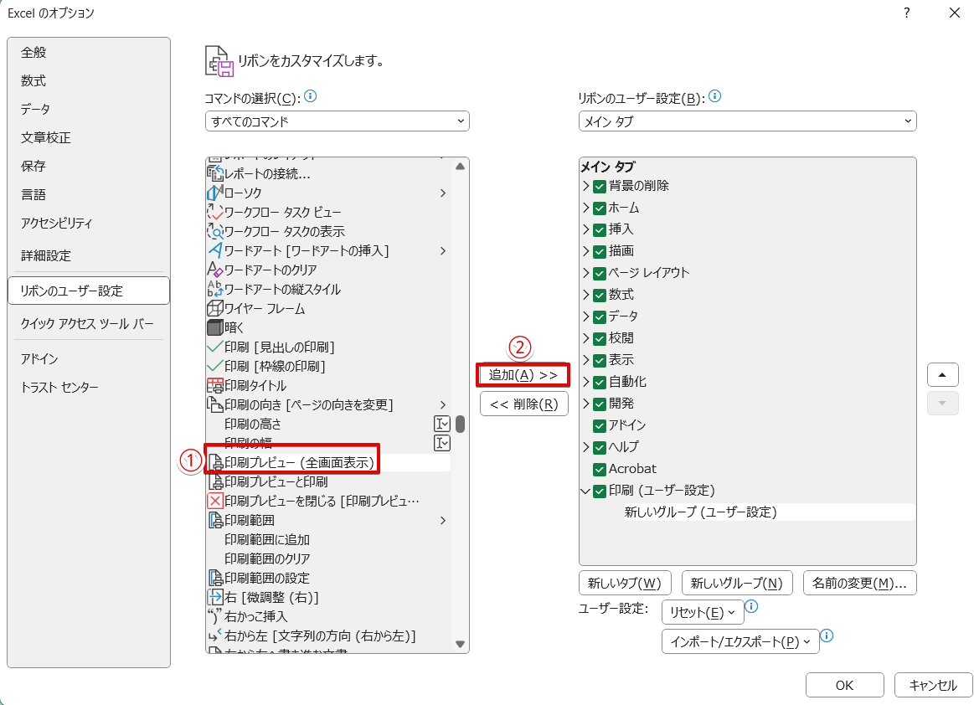This screenshot has height=705, width=974.
Task: Click the info icon next to リセット
Action: [751, 608]
